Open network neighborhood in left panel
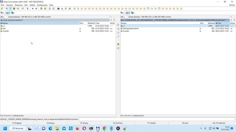The height and width of the screenshot is (132, 236). click(13, 13)
